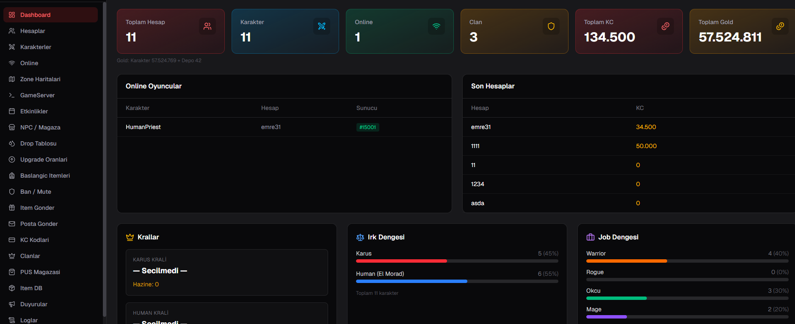Open the Karus Krali card
Viewport: 795px width, 324px height.
coord(227,272)
